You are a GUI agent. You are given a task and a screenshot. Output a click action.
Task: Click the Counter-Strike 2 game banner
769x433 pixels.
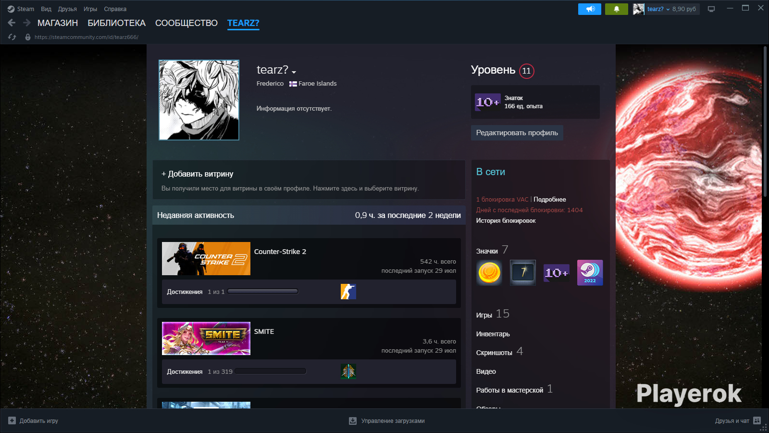pos(206,259)
